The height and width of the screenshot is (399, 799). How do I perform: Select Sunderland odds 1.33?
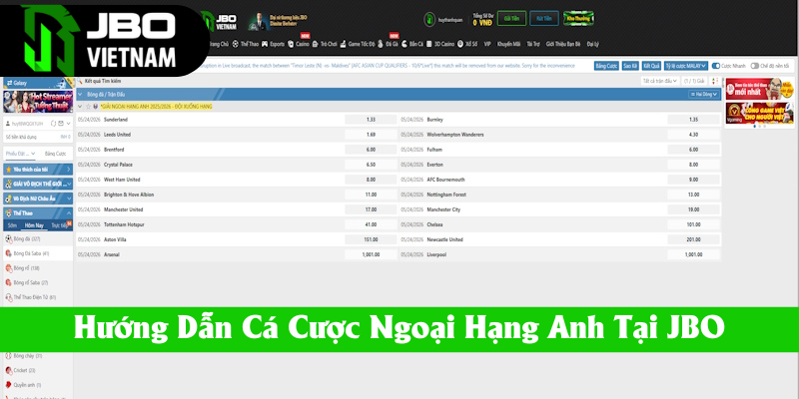(x=371, y=120)
